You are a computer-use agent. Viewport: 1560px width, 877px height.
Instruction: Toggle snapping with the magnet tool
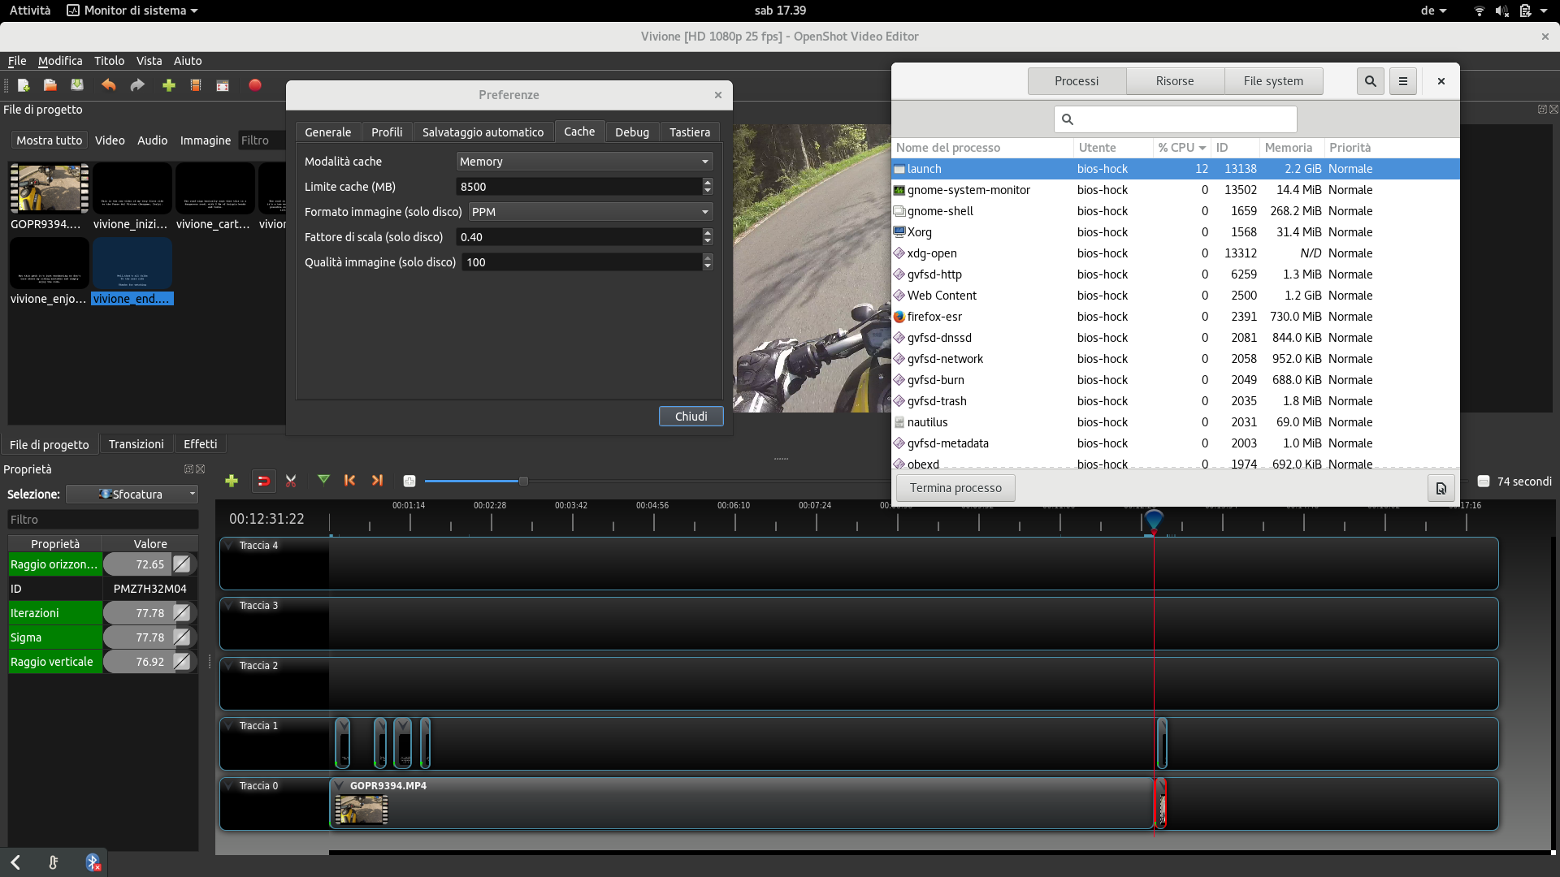[x=263, y=481]
